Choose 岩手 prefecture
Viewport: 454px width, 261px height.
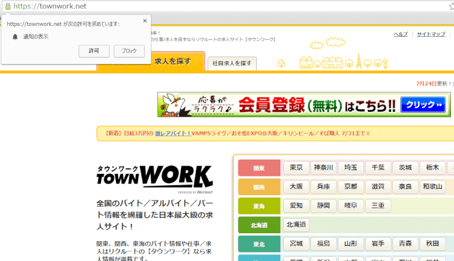click(378, 243)
